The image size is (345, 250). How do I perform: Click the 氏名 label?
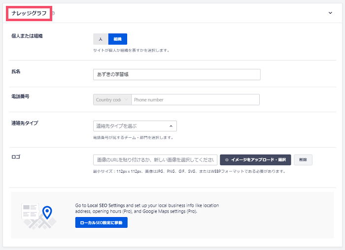click(x=16, y=72)
